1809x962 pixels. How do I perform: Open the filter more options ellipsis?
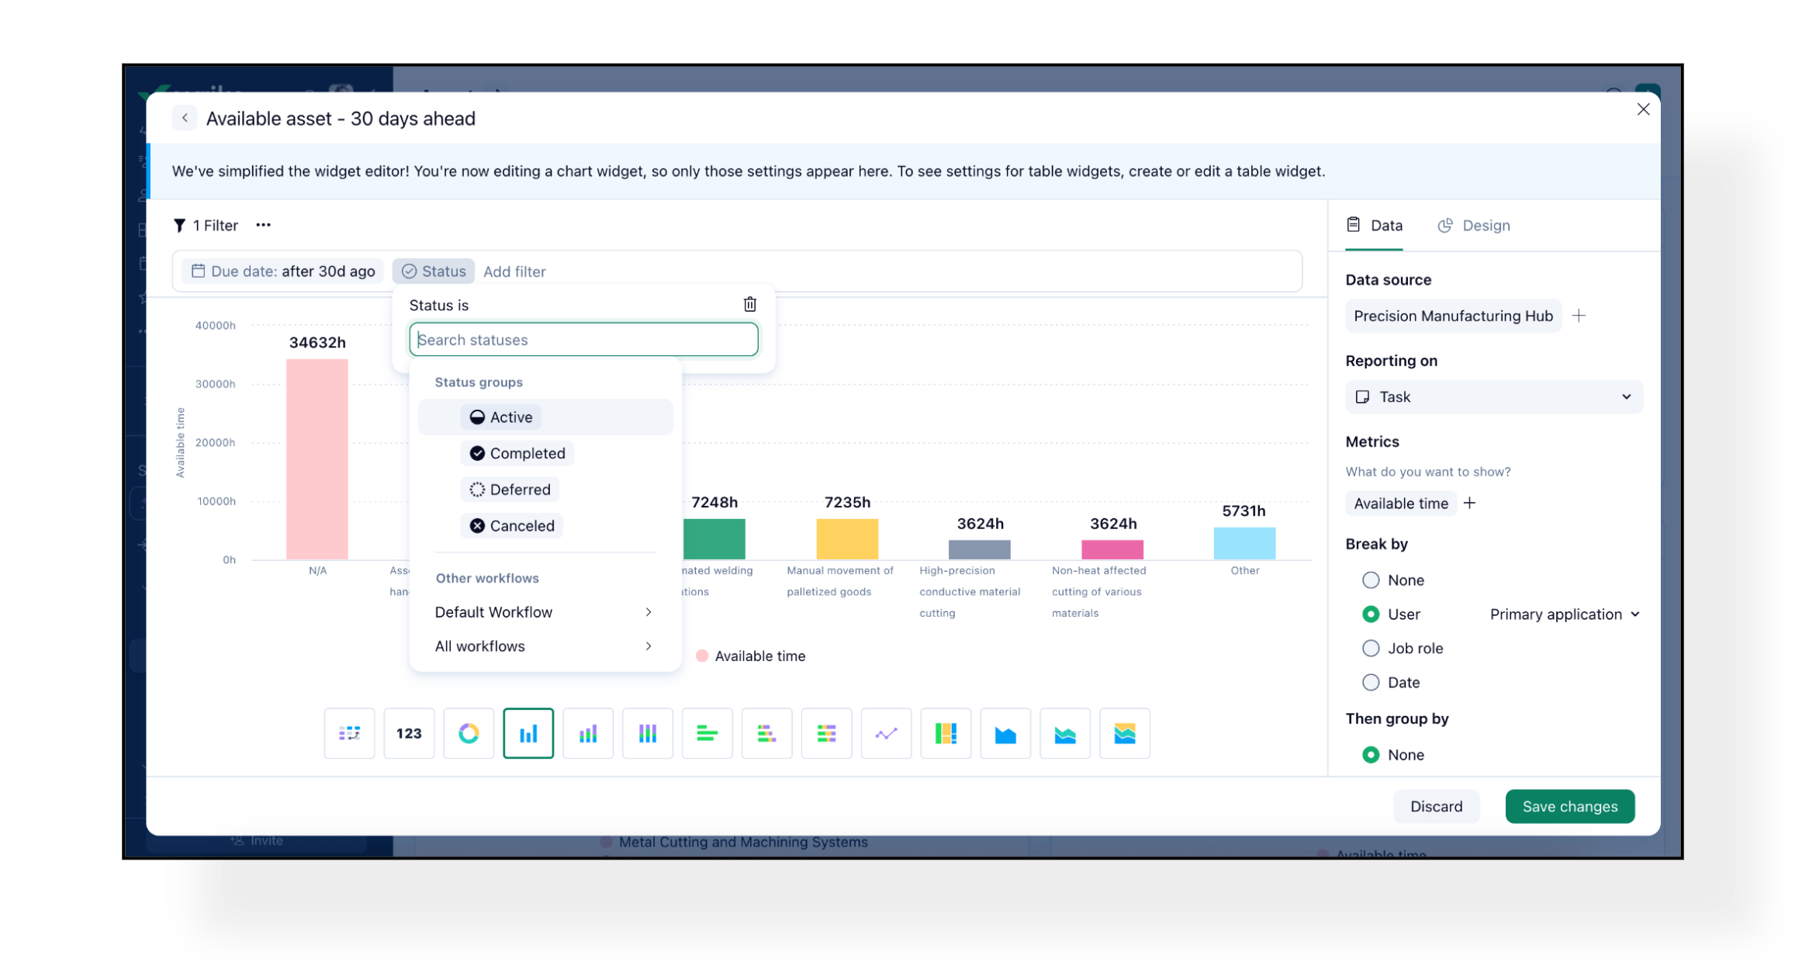click(264, 225)
